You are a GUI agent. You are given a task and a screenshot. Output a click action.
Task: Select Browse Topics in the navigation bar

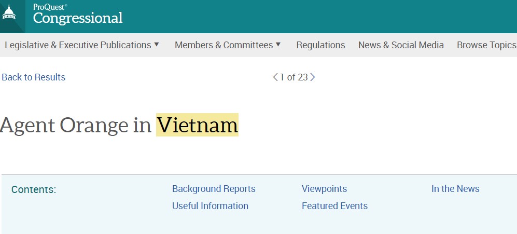click(486, 45)
